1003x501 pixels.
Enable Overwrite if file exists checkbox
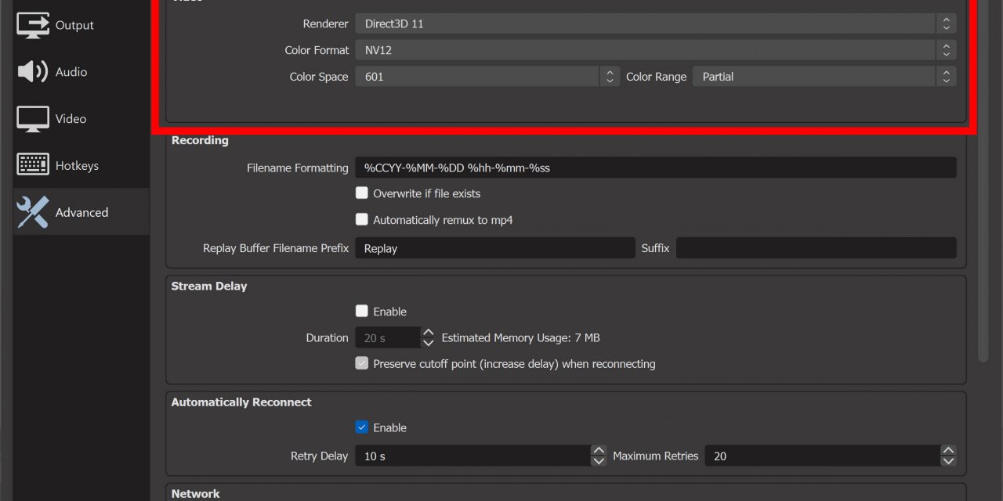pos(361,193)
